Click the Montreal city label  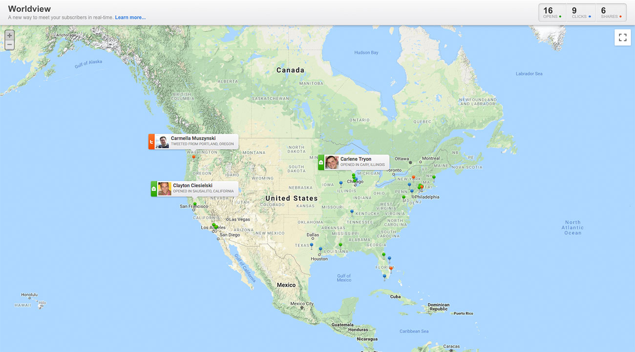click(x=431, y=158)
